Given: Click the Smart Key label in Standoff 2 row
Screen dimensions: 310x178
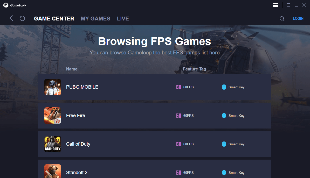Looking at the screenshot, I should pos(236,173).
